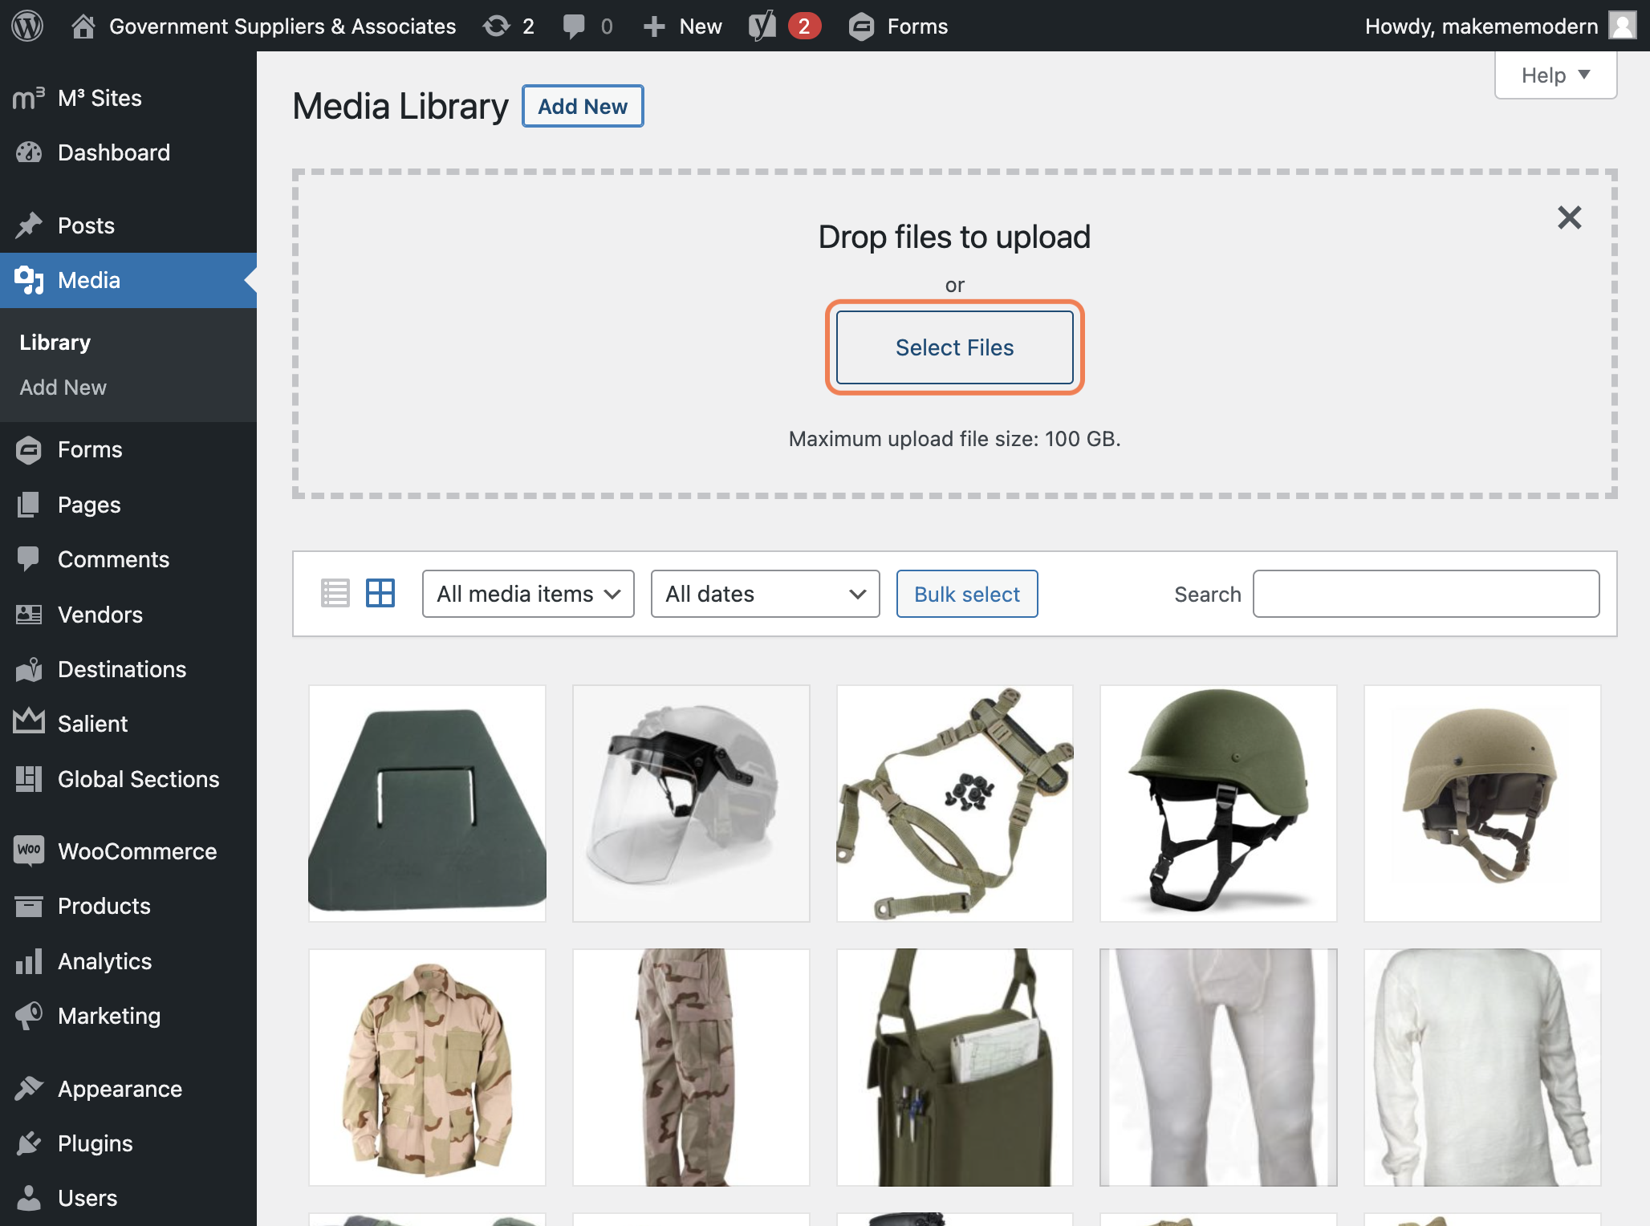Open the comments bubble in the admin bar
The image size is (1650, 1226).
[587, 26]
